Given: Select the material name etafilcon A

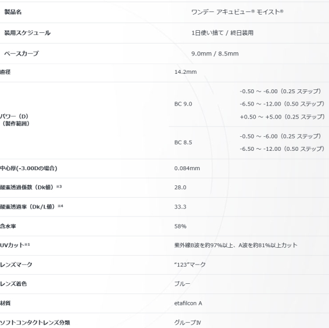Looking at the screenshot, I should [x=188, y=303].
